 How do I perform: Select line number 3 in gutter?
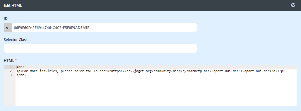click(x=11, y=75)
